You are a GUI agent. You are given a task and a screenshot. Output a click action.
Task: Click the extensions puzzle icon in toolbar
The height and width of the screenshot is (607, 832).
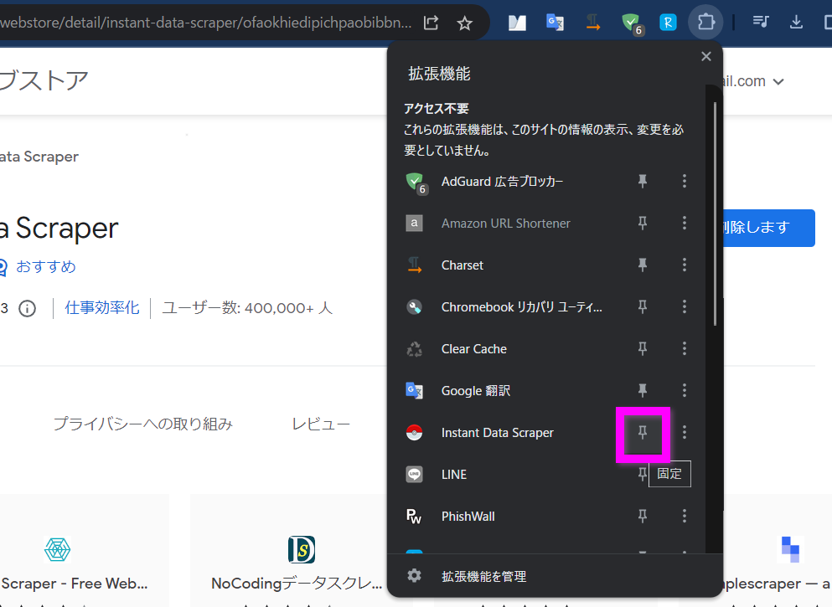[705, 23]
